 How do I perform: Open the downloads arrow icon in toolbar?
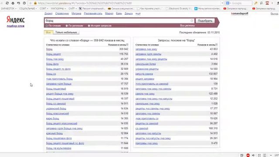[x=278, y=3]
